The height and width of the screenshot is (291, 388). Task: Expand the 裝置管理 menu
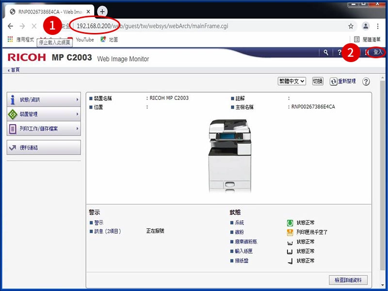pyautogui.click(x=44, y=114)
